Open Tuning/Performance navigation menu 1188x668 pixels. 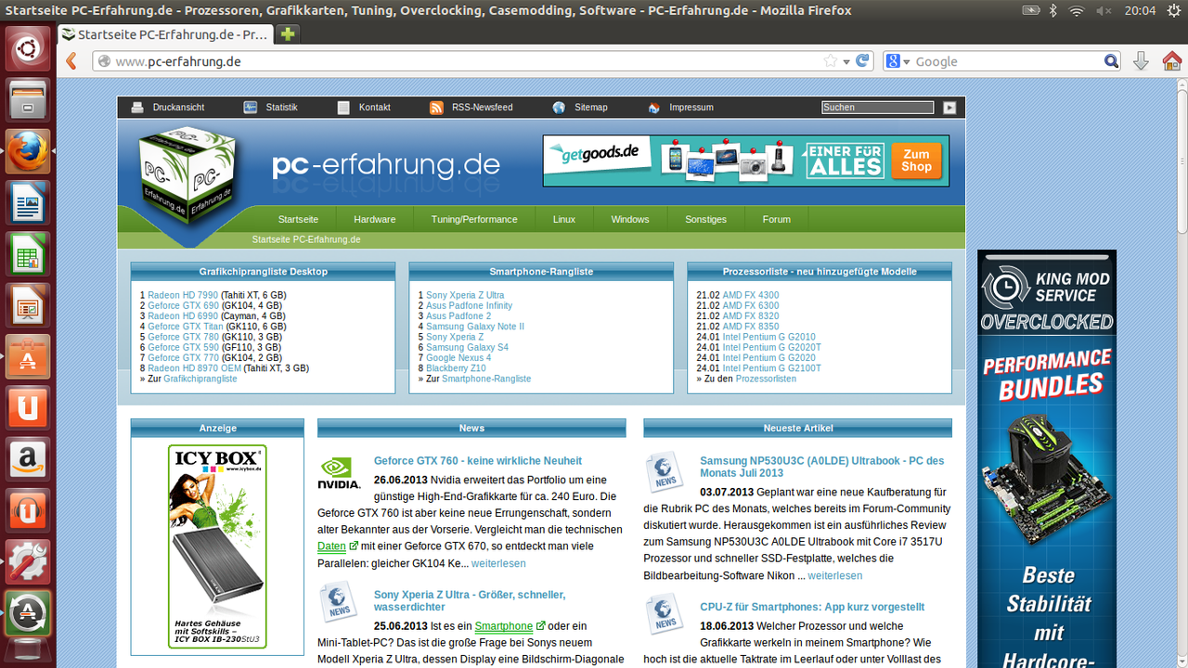tap(474, 220)
